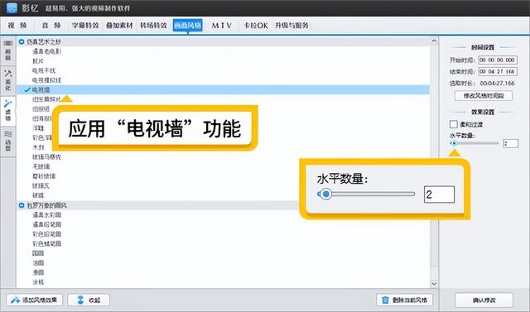Viewport: 530px width, 312px height.
Task: Select the 画面 sidebar icon
Action: click(7, 50)
